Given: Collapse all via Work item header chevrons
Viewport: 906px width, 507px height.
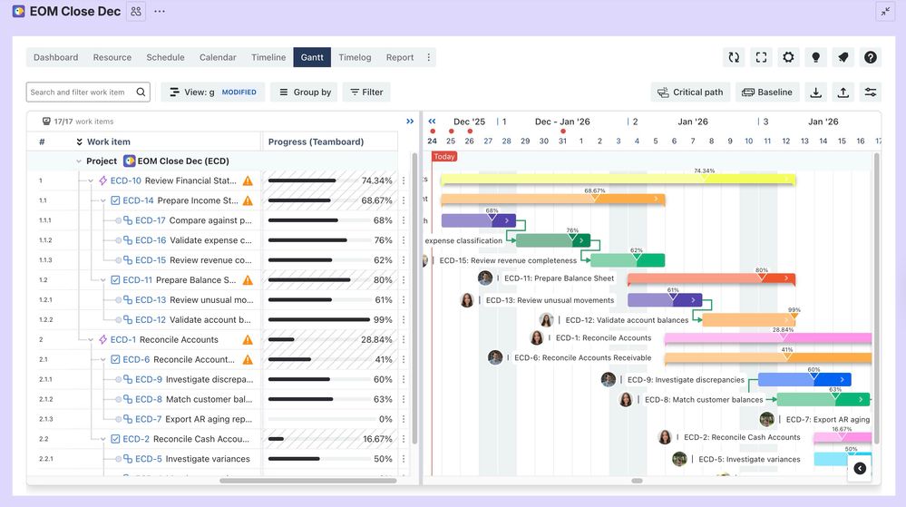Looking at the screenshot, I should pyautogui.click(x=79, y=141).
